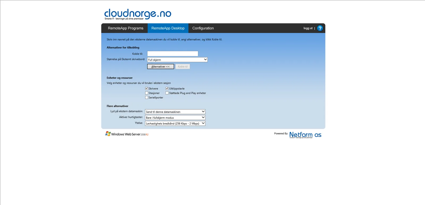The width and height of the screenshot is (425, 205).
Task: Open the Aktiver hurtigtaster dropdown
Action: (175, 118)
